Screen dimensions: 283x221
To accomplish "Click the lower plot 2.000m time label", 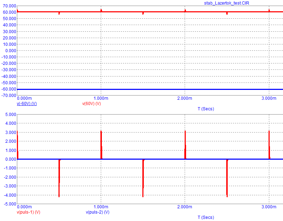I will pyautogui.click(x=185, y=207).
